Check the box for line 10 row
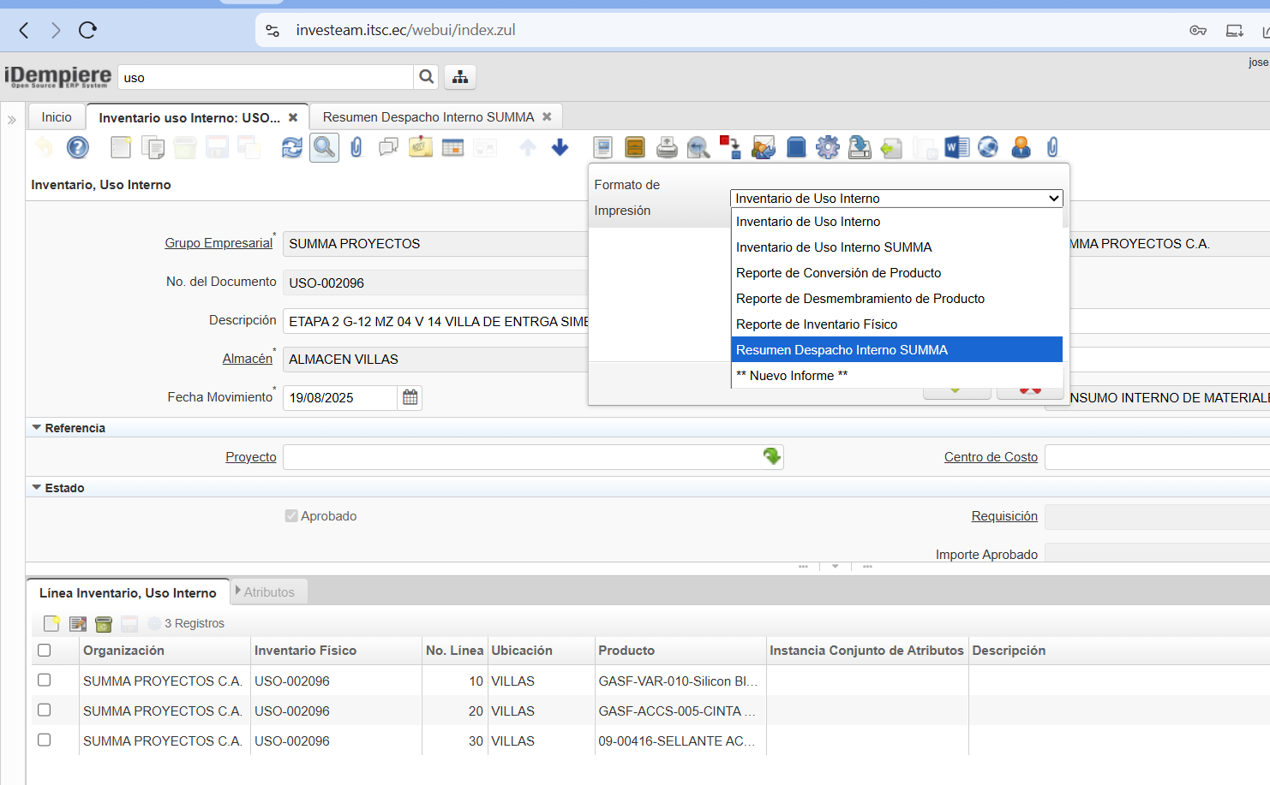 (45, 681)
